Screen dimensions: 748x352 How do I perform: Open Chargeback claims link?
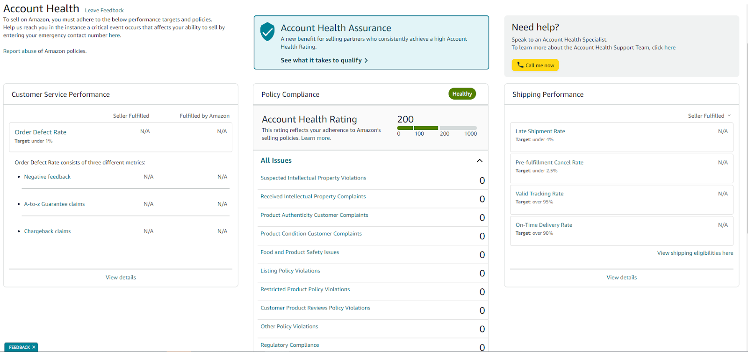coord(47,231)
